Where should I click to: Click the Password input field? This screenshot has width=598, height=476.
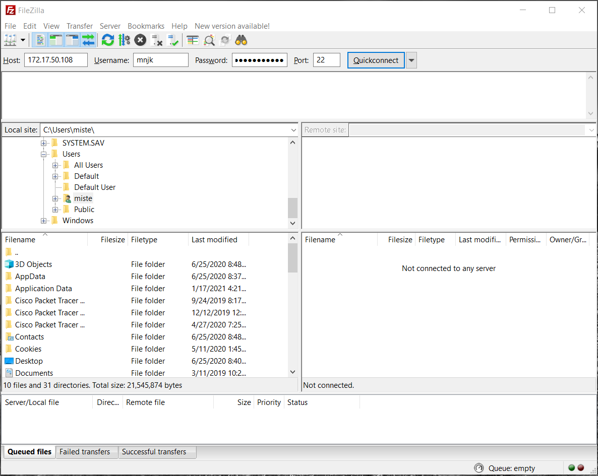click(x=259, y=60)
